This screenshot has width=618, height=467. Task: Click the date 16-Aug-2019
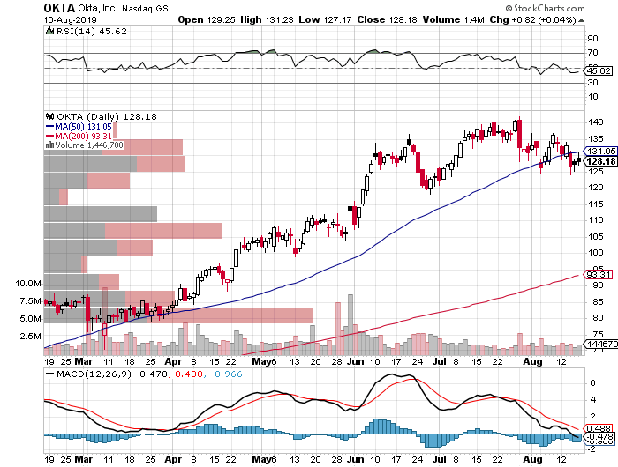[x=70, y=20]
